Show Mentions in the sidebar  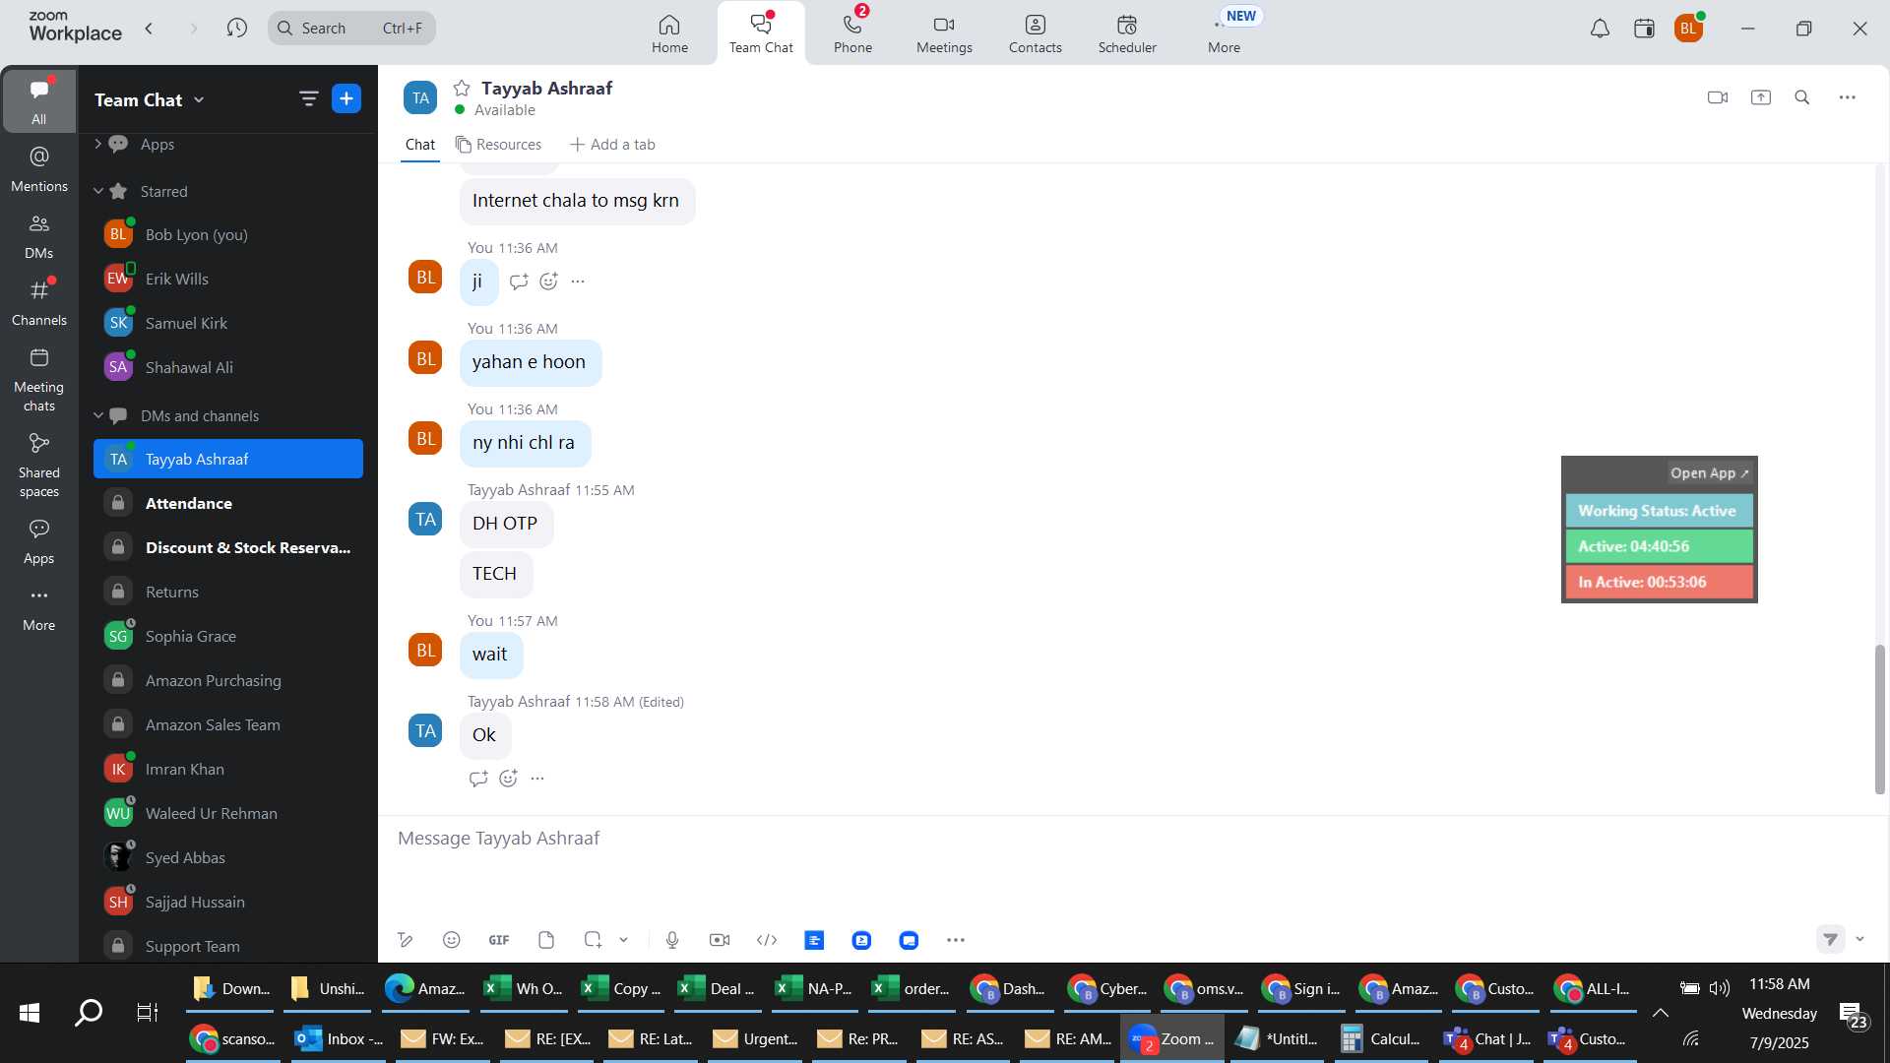[x=39, y=169]
